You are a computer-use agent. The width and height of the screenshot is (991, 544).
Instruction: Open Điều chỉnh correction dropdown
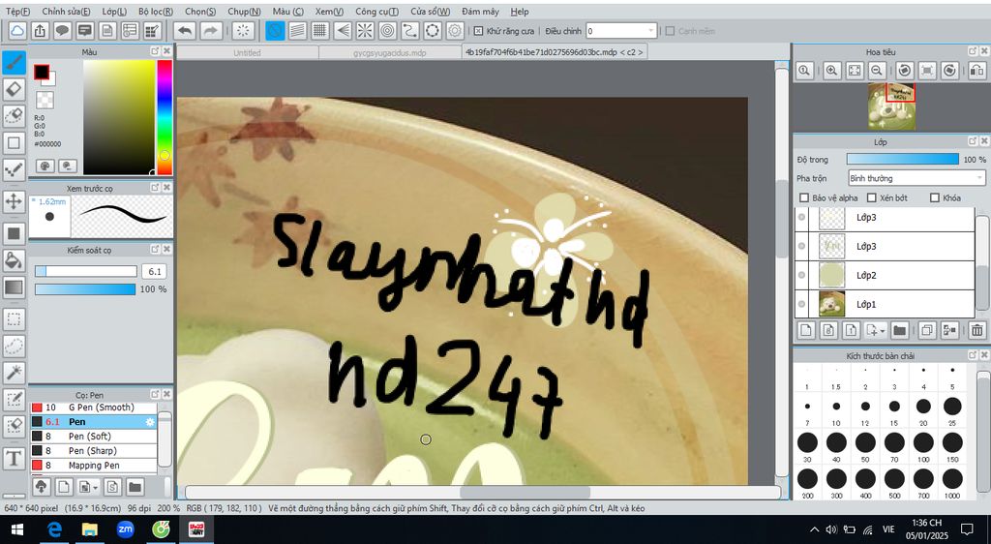pyautogui.click(x=621, y=30)
